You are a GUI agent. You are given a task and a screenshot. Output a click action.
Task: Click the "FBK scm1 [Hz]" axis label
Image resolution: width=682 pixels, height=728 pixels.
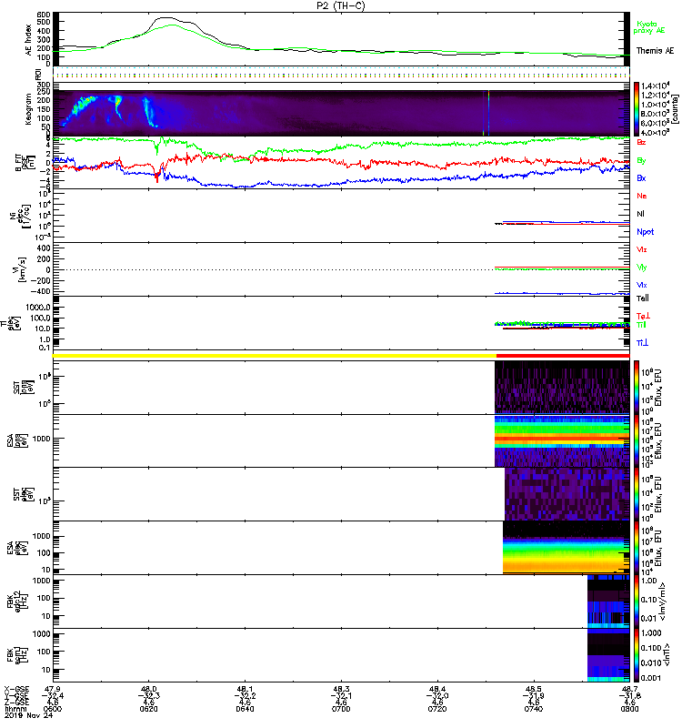click(x=18, y=655)
